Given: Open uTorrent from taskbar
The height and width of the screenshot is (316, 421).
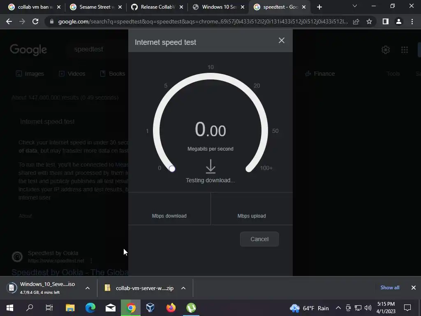Looking at the screenshot, I should click(x=191, y=308).
